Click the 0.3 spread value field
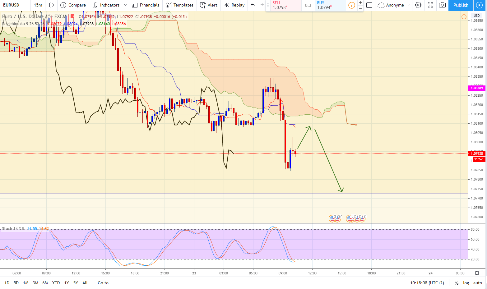 [308, 5]
